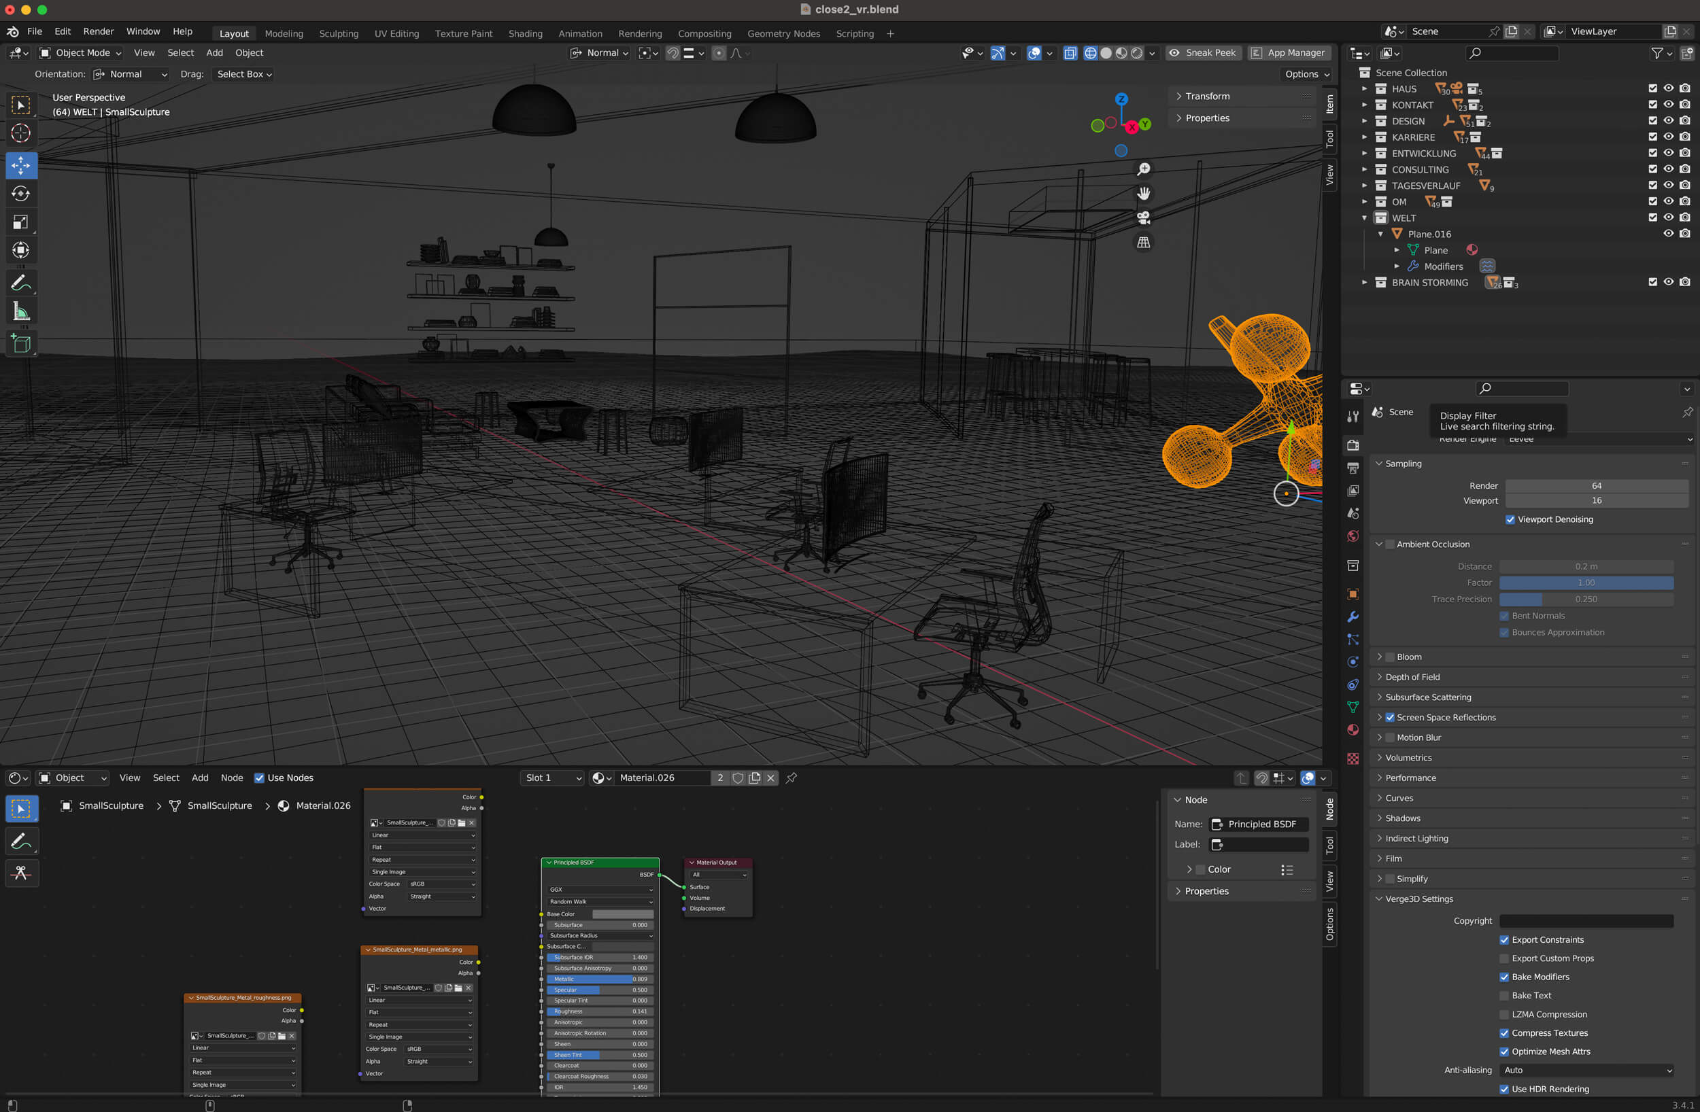Switch to the Shading workspace tab
Image resolution: width=1700 pixels, height=1112 pixels.
click(x=525, y=33)
